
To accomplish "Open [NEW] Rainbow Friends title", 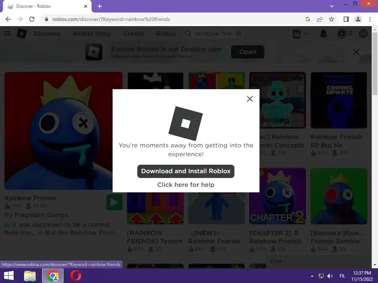I will [214, 237].
